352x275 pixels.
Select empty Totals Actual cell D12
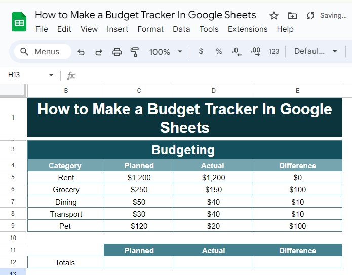click(x=214, y=262)
